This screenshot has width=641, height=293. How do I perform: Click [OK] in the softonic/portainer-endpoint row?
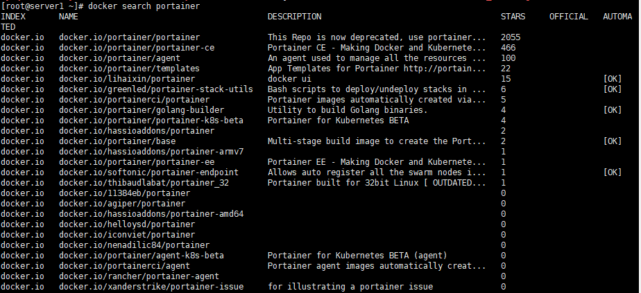[613, 172]
